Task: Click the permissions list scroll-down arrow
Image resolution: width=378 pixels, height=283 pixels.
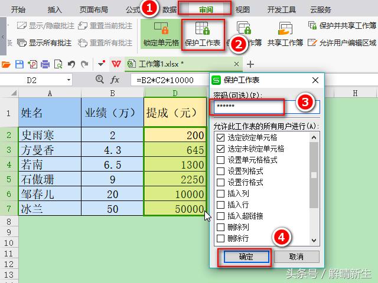Action: click(x=314, y=240)
